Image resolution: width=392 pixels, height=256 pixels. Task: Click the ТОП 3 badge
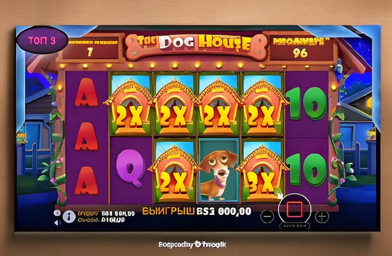point(42,40)
